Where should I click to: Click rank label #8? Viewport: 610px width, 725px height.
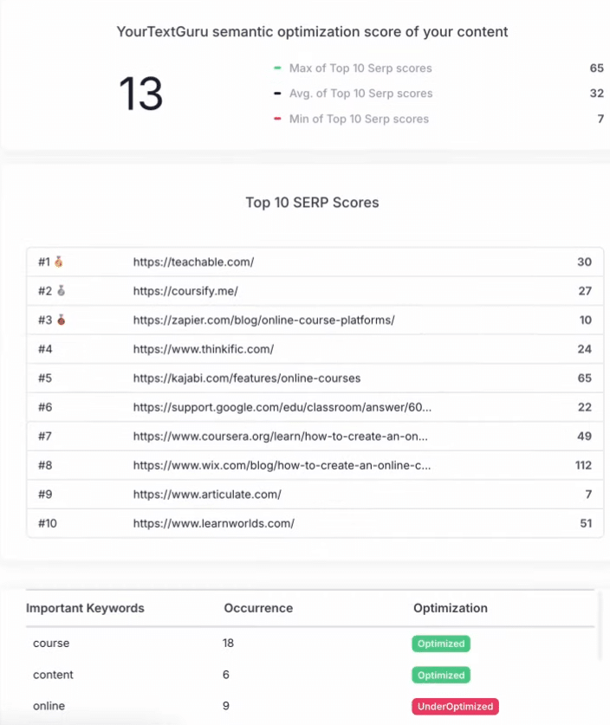pos(45,465)
